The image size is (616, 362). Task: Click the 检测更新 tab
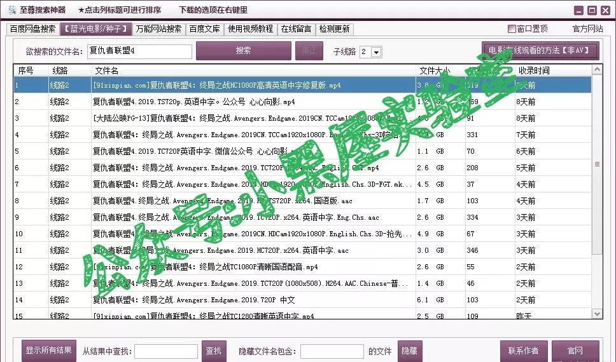[x=334, y=29]
